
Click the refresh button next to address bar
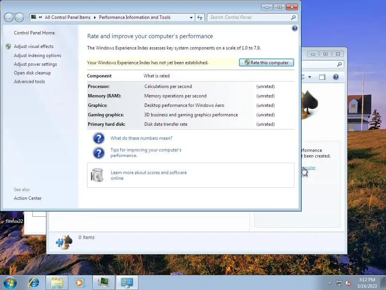(200, 17)
